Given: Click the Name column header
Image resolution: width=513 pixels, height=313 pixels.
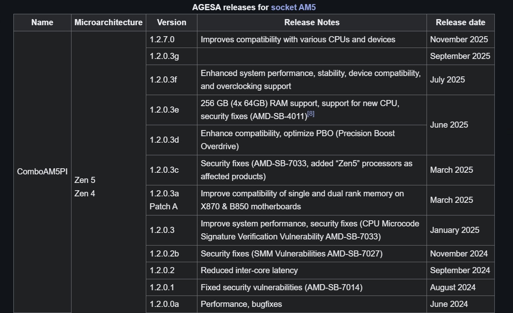Looking at the screenshot, I should (x=42, y=23).
